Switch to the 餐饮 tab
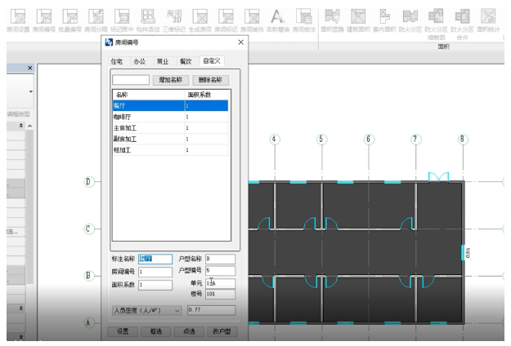This screenshot has width=511, height=346. tap(186, 61)
